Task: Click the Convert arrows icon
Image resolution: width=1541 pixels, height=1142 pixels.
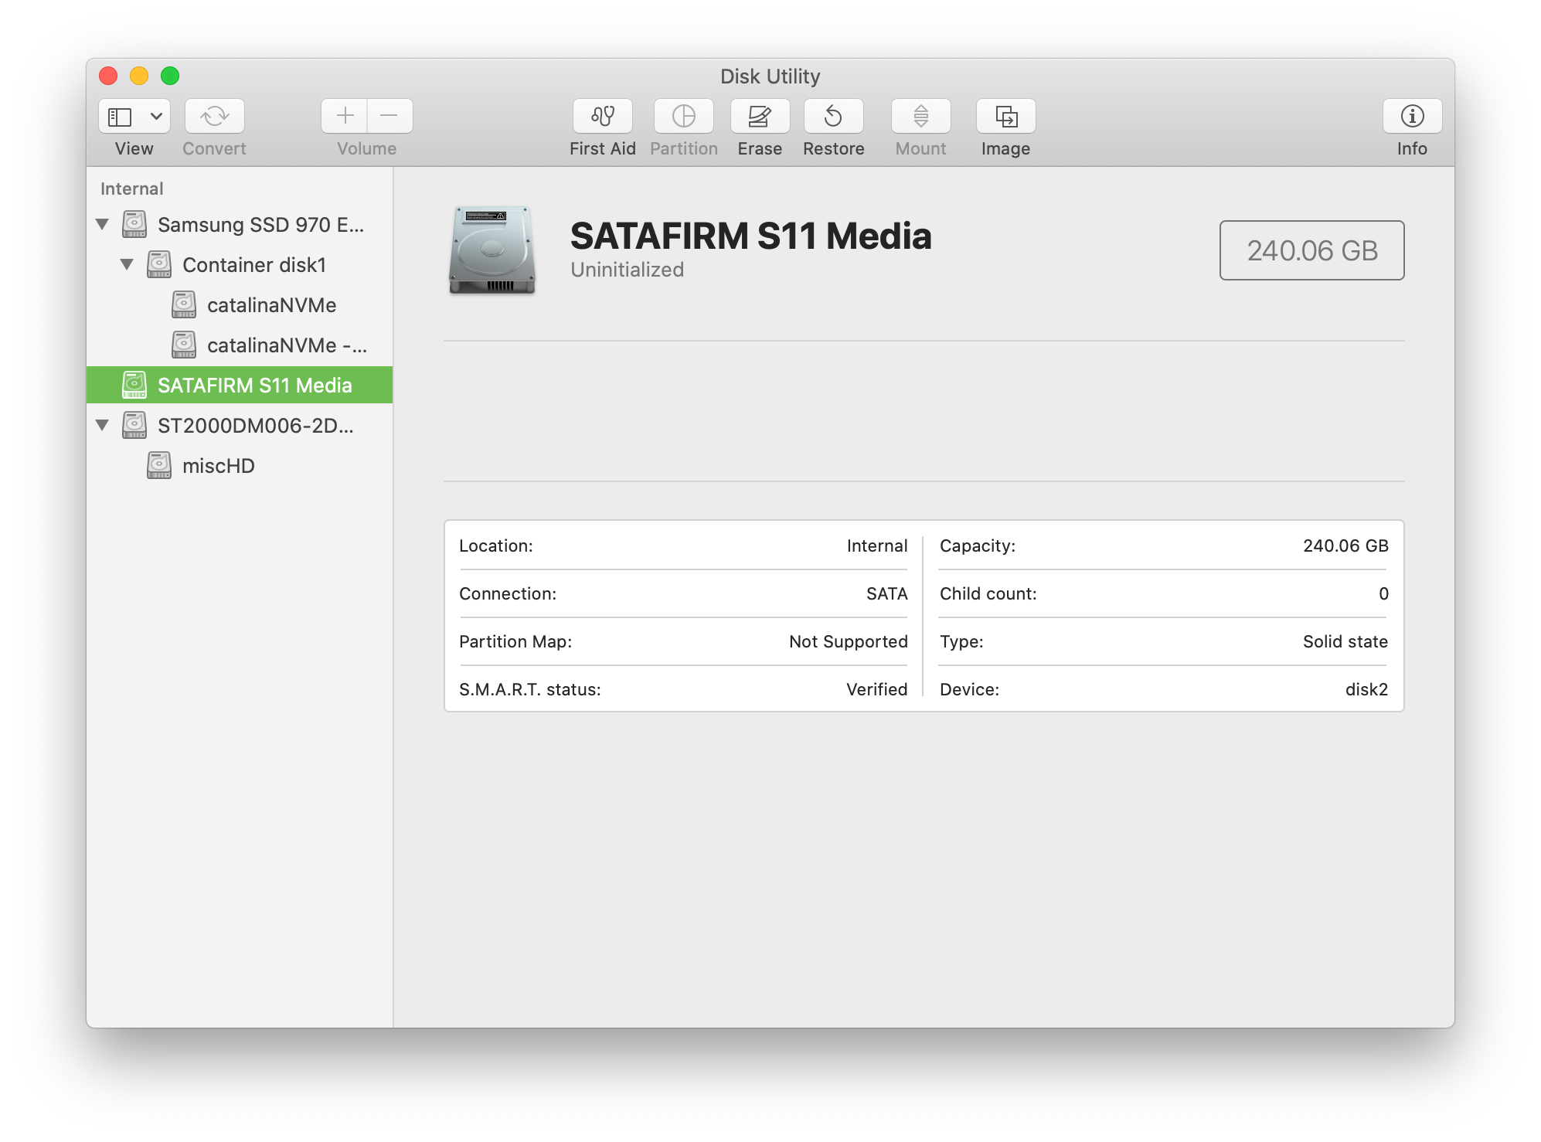Action: pyautogui.click(x=214, y=116)
